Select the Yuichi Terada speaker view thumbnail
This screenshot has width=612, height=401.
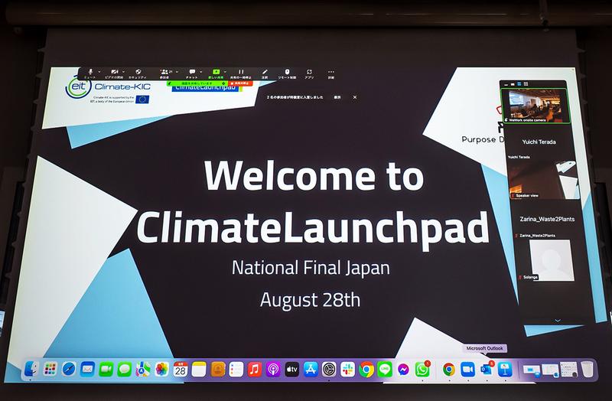[x=544, y=178]
